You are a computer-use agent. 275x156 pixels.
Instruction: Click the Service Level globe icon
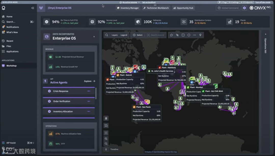[x=92, y=22]
